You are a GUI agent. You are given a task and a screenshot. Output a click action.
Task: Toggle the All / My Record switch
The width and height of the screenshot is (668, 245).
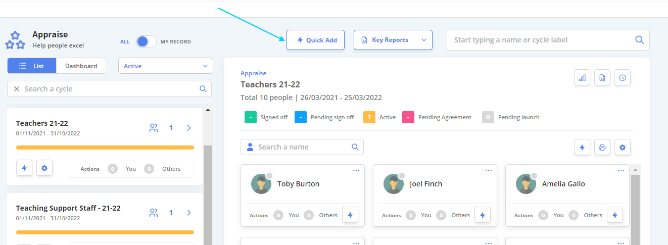coord(147,41)
